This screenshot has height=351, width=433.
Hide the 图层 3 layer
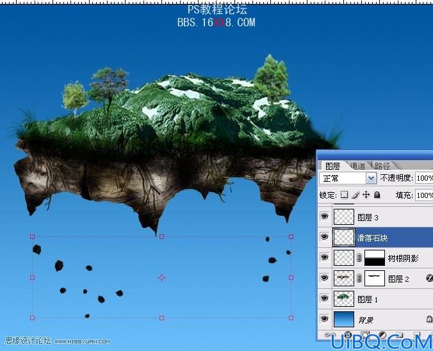pos(325,216)
